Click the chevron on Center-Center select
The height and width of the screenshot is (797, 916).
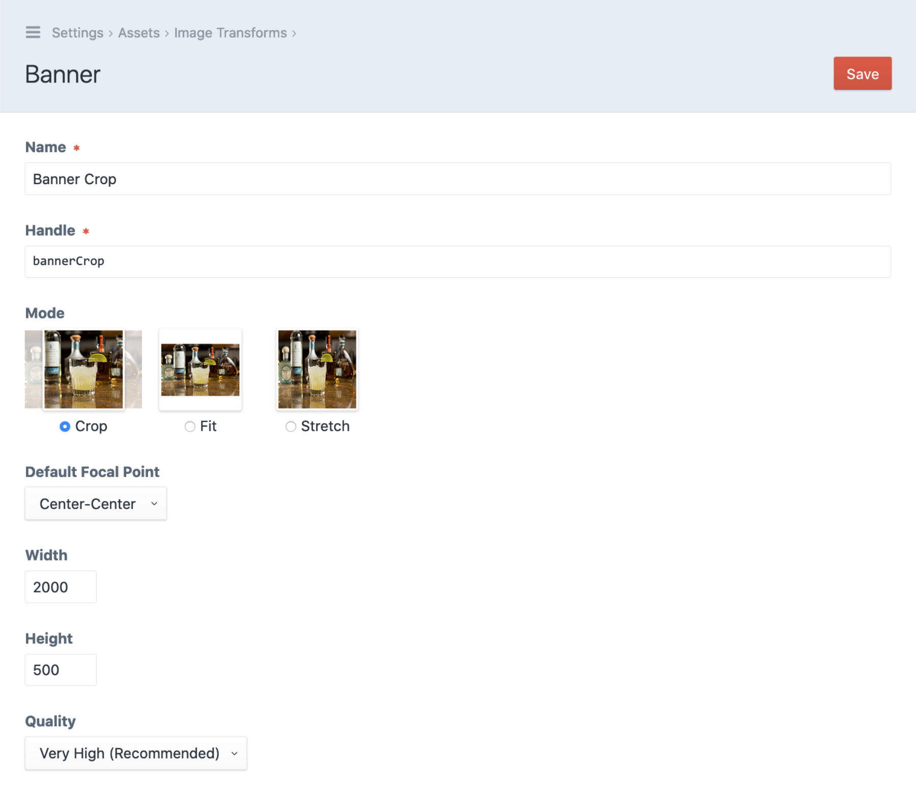point(154,504)
